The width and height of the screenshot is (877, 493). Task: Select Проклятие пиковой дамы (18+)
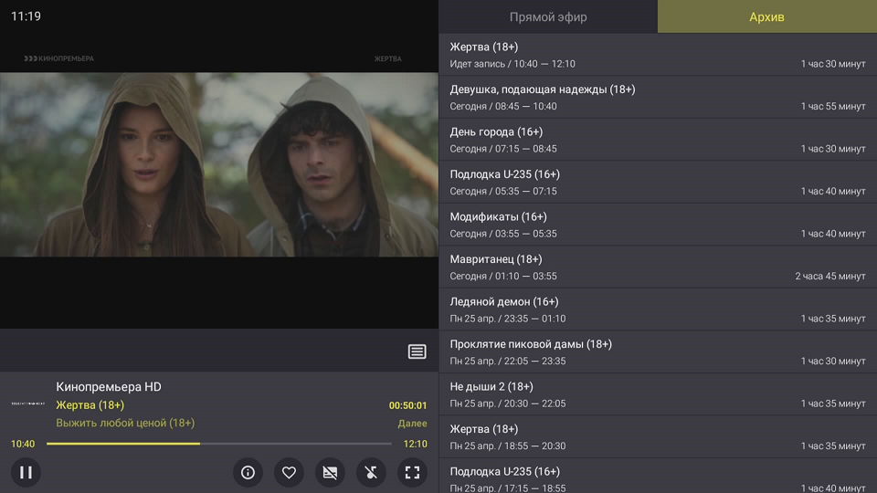tap(657, 351)
